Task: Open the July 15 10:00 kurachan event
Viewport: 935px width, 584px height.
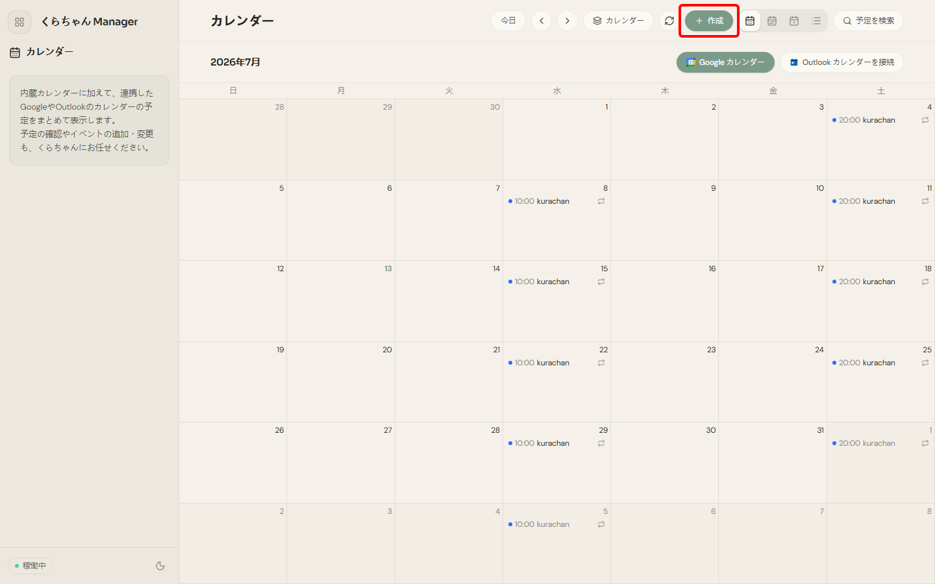Action: (x=556, y=282)
